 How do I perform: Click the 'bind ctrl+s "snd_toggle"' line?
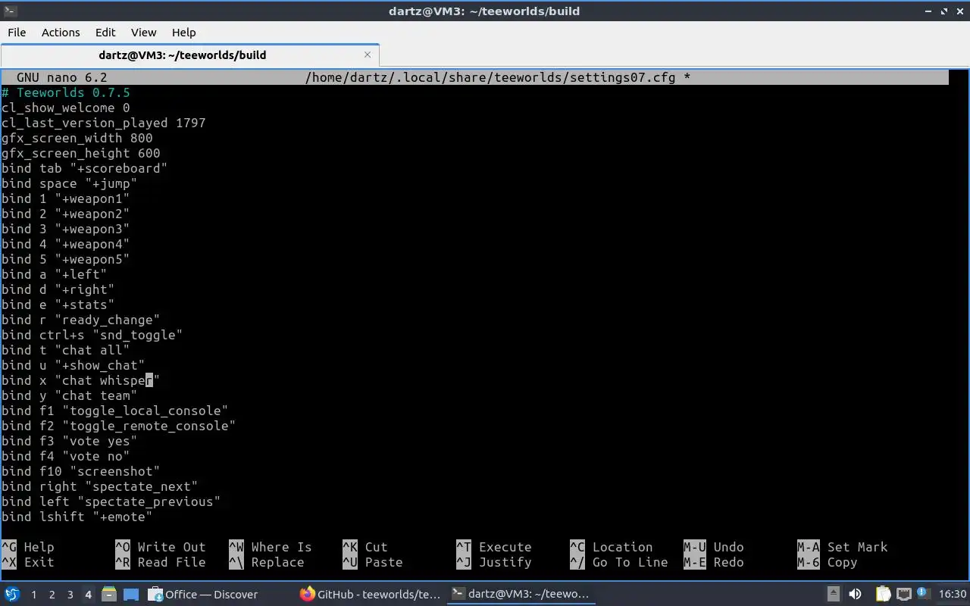click(92, 335)
